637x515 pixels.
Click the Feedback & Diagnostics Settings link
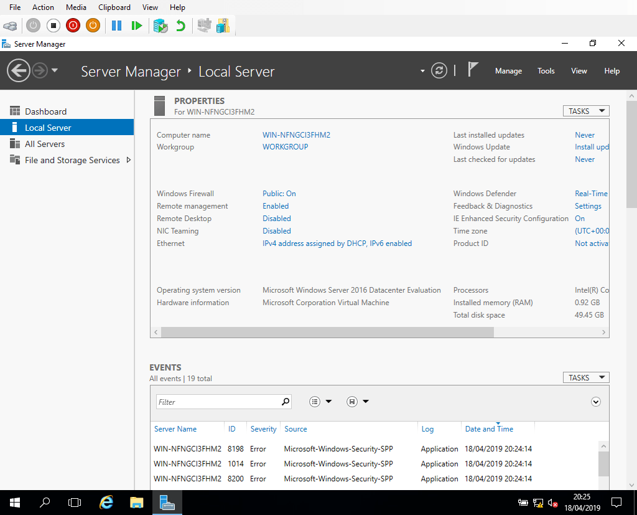point(588,206)
